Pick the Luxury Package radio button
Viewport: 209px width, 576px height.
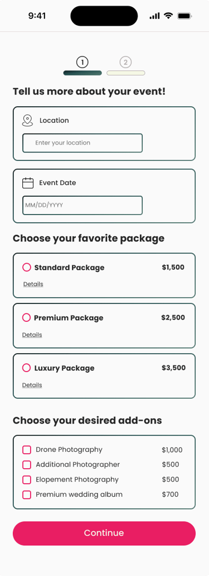point(26,368)
